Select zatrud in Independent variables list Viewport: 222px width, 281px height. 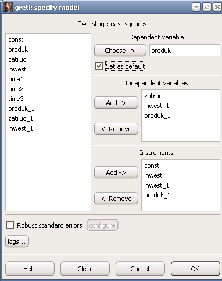click(153, 96)
